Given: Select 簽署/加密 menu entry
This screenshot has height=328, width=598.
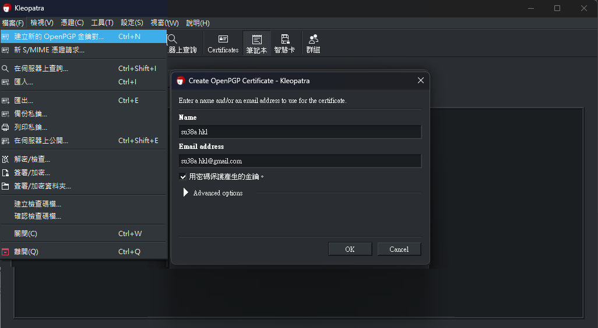Looking at the screenshot, I should tap(83, 173).
